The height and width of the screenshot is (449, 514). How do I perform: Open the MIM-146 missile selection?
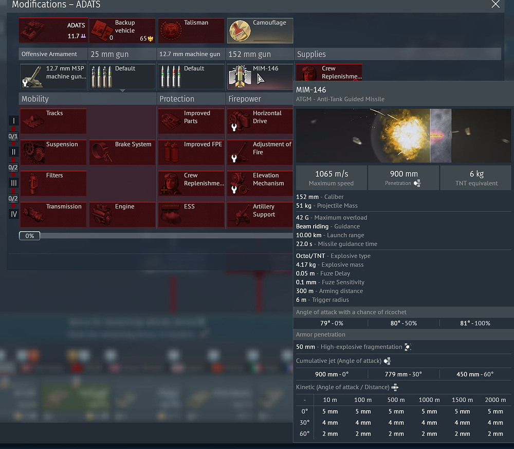(260, 76)
